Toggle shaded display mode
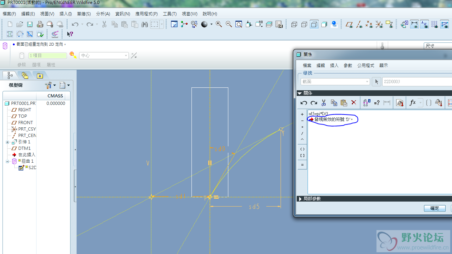Image resolution: width=452 pixels, height=254 pixels. tap(324, 24)
